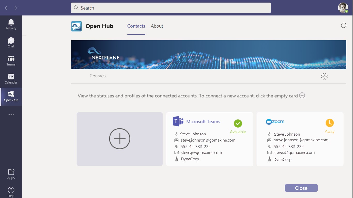This screenshot has width=353, height=198.
Task: Click the yellow Away status icon
Action: click(x=330, y=123)
